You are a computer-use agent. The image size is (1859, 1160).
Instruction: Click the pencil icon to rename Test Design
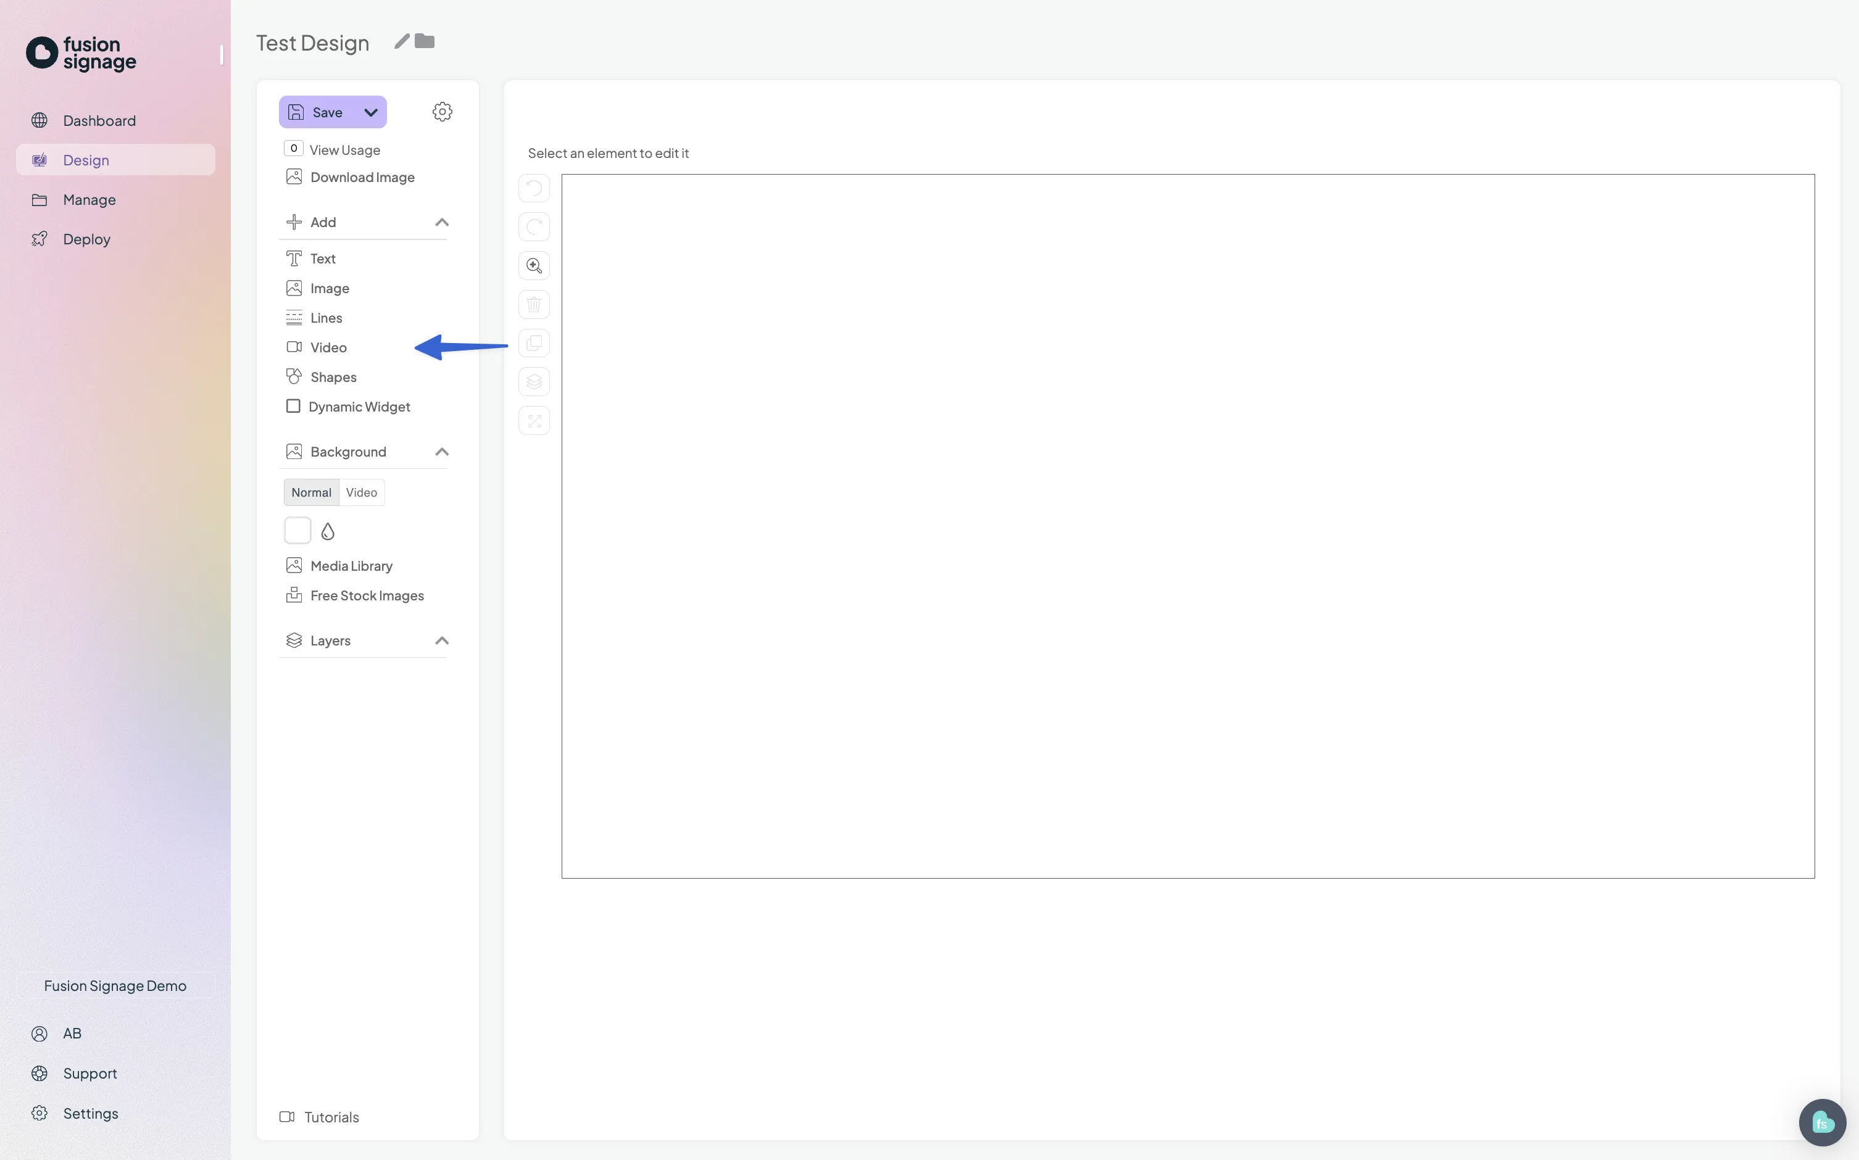(x=402, y=41)
